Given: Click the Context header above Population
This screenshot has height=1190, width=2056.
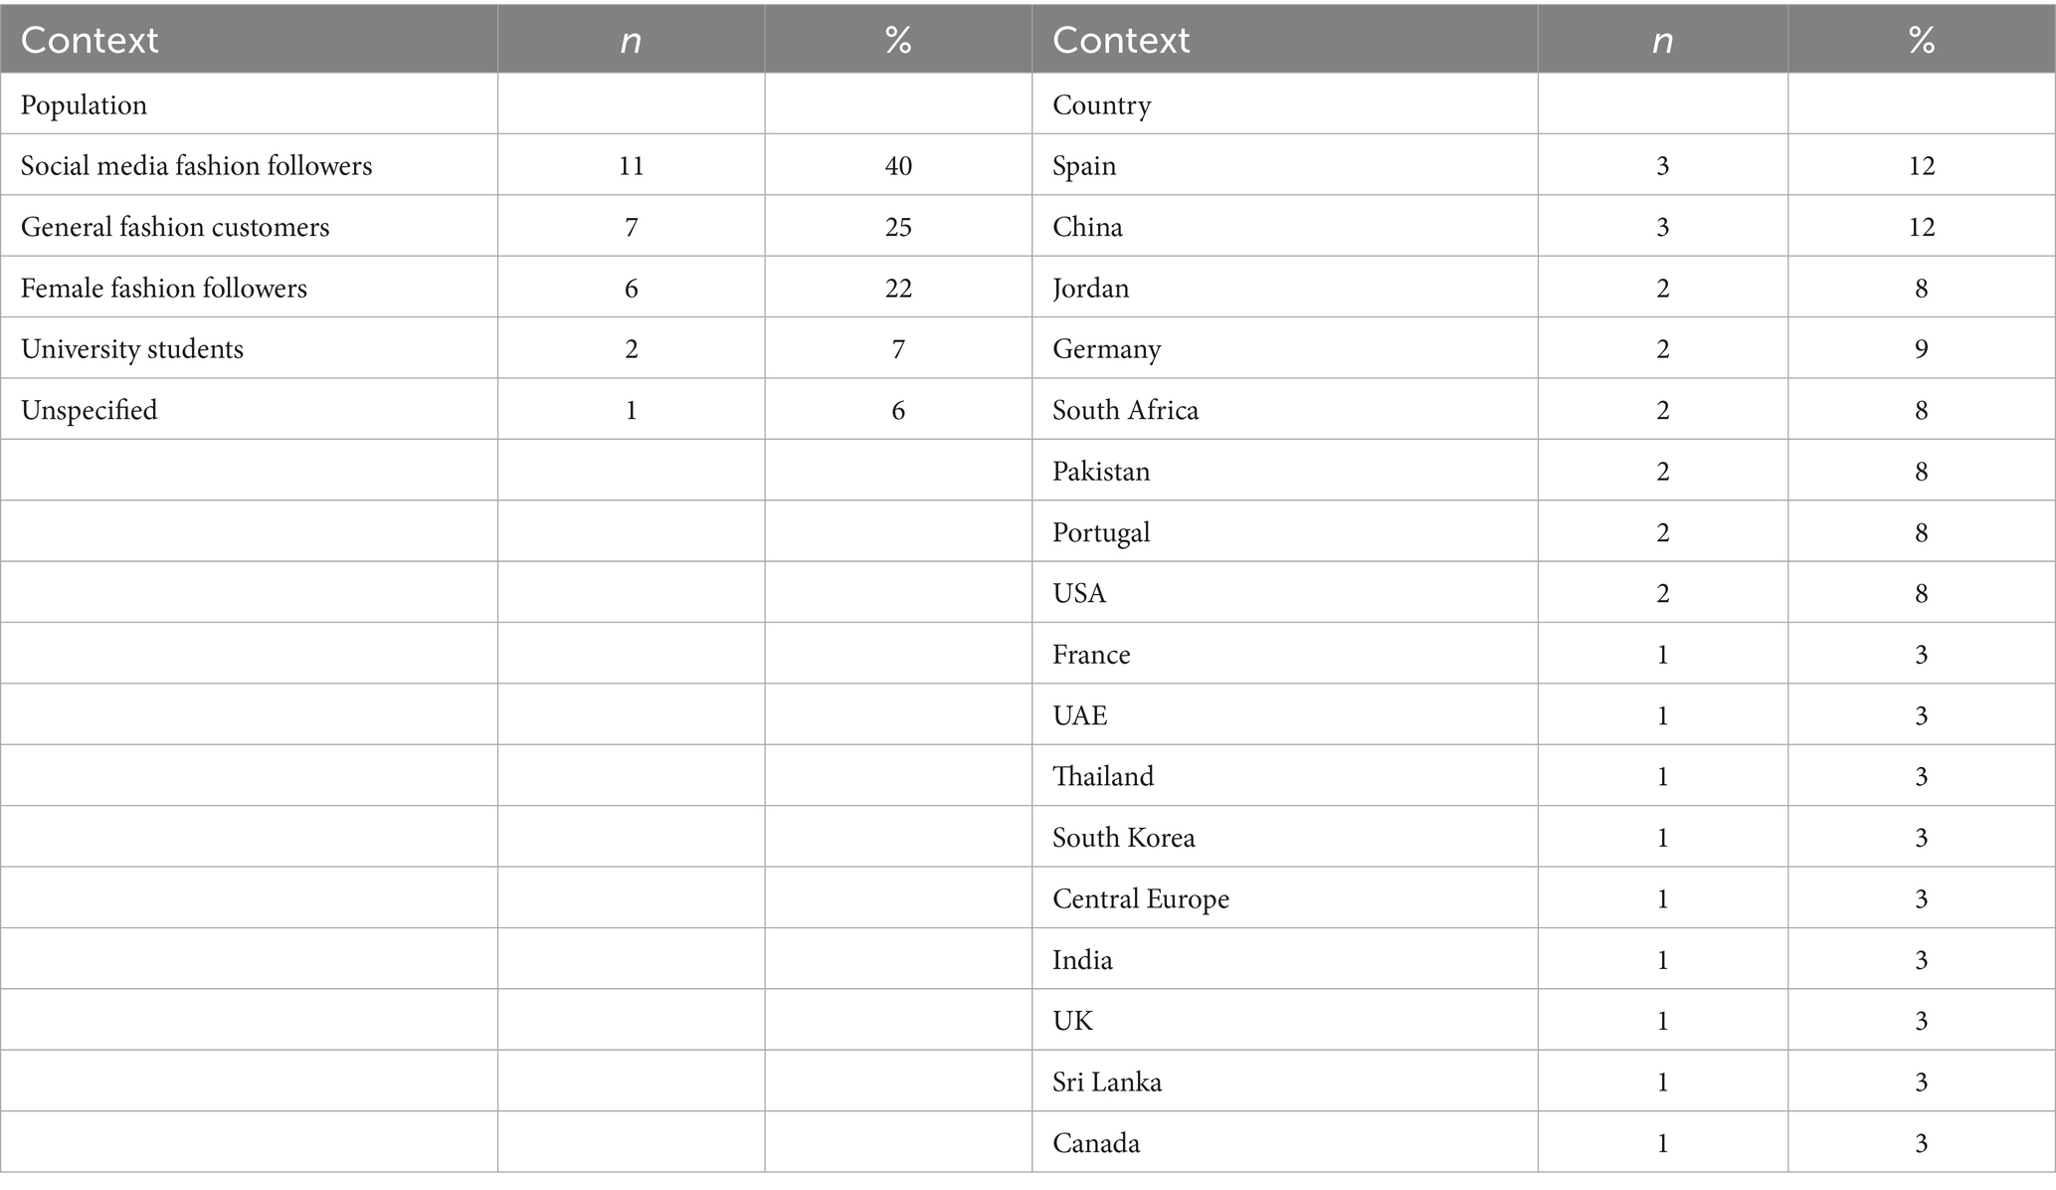Looking at the screenshot, I should click(x=90, y=40).
